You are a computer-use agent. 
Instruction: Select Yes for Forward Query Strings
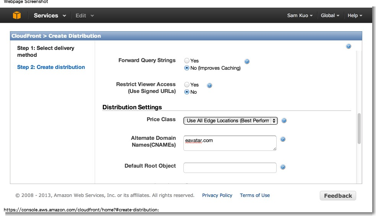[187, 61]
